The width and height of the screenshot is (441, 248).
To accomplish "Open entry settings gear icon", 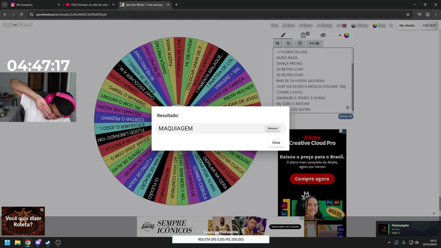I will [300, 43].
